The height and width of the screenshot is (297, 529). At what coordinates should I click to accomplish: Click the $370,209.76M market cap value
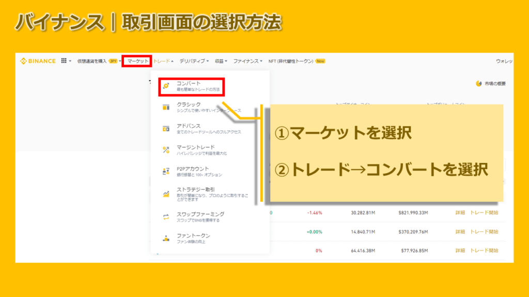(413, 232)
